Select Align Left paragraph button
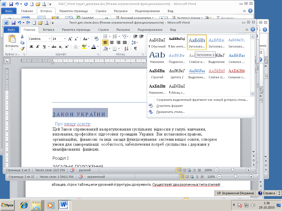The image size is (282, 211). 105,43
